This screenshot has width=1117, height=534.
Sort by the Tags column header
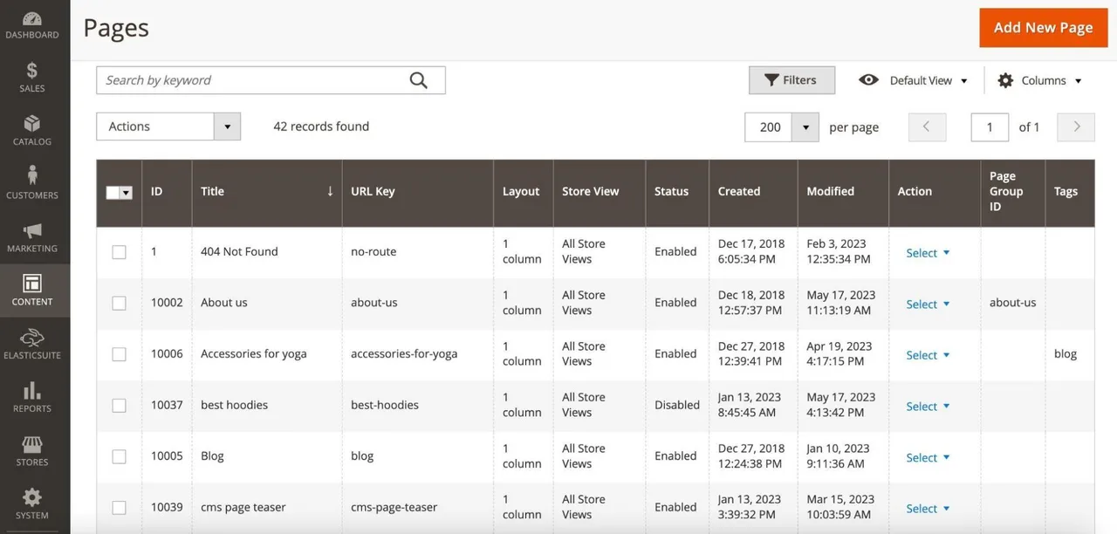tap(1070, 192)
